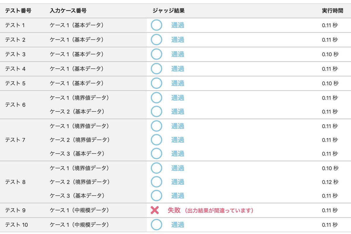Click the pass circle icon for テスト 5
The image size is (351, 234).
point(156,83)
